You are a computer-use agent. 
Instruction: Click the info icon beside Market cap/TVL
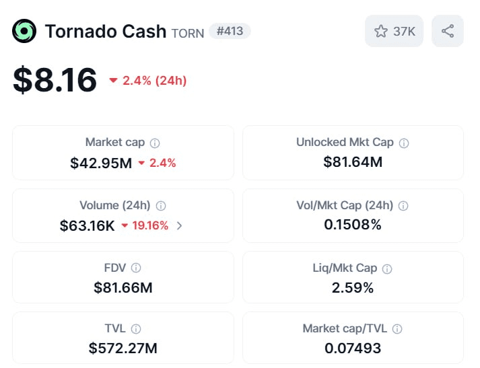point(397,329)
